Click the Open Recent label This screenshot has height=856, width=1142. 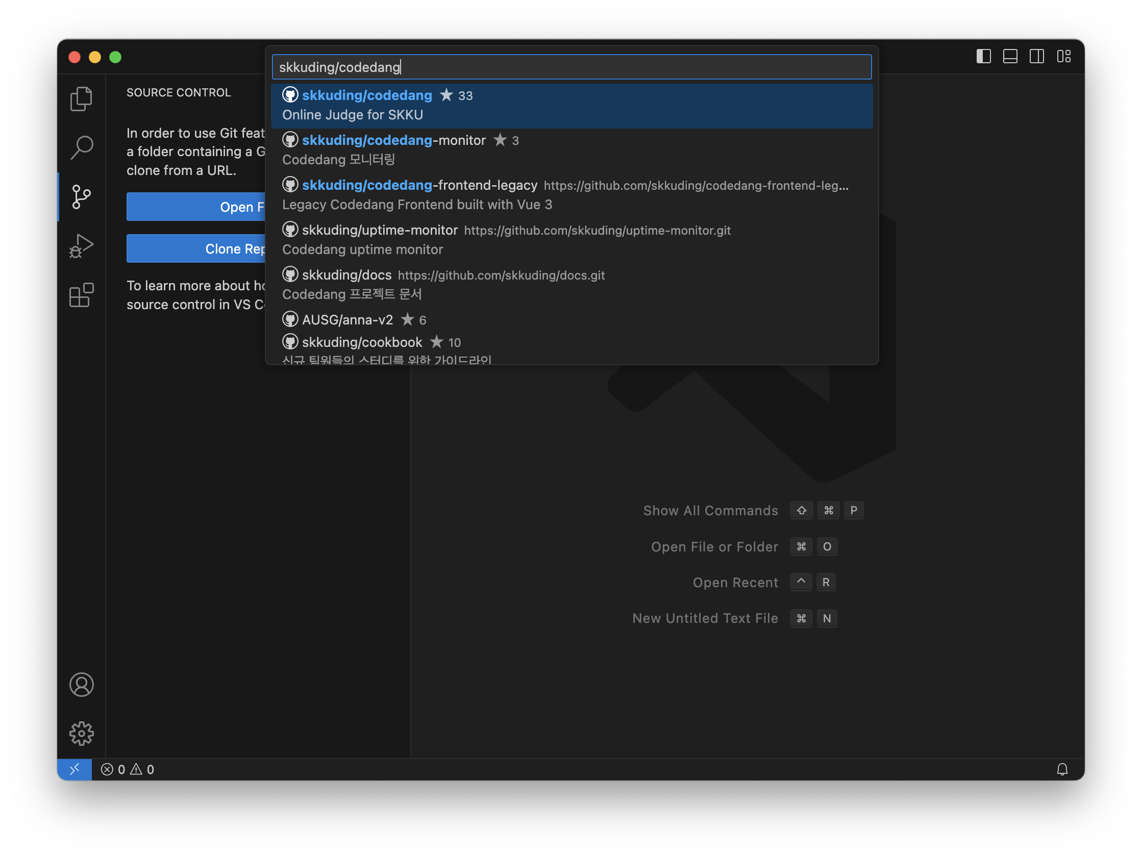pos(735,583)
